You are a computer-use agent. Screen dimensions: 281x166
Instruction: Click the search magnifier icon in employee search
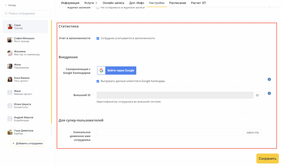pyautogui.click(x=6, y=13)
